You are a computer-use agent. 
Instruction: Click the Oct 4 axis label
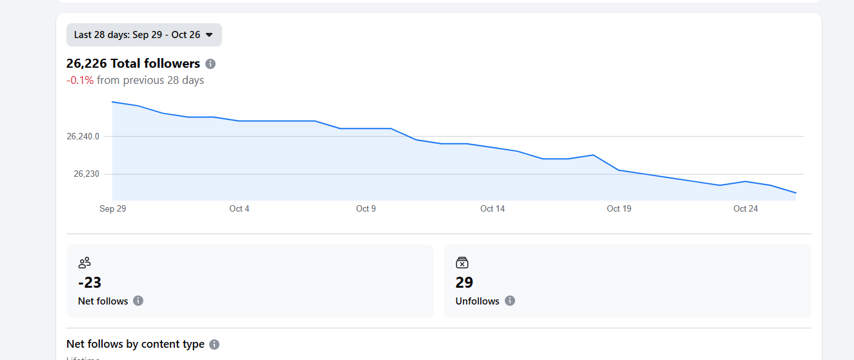click(239, 208)
